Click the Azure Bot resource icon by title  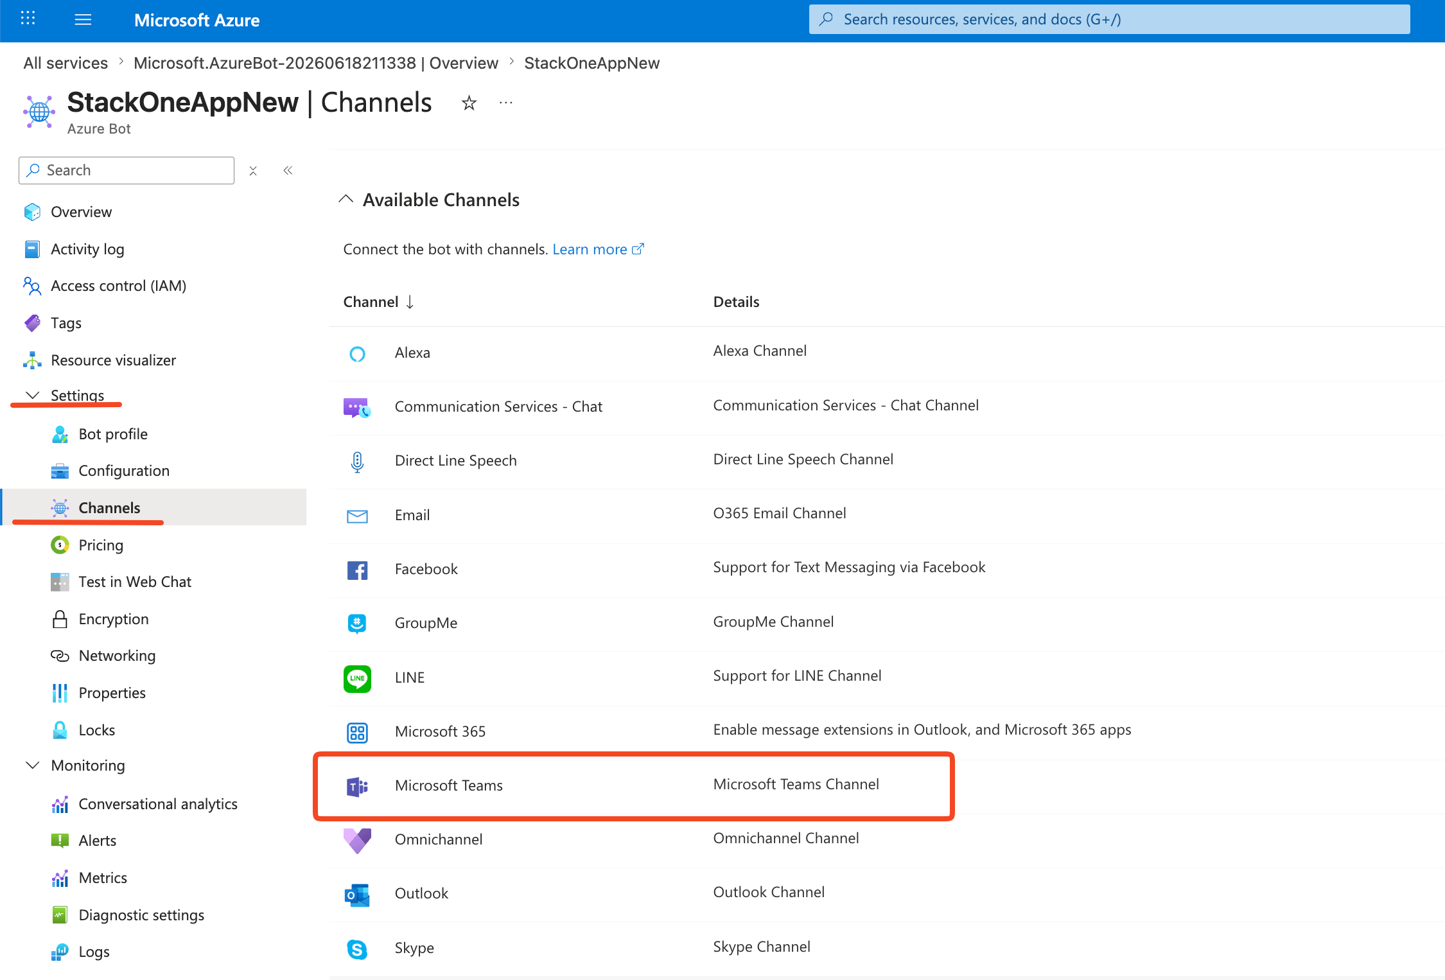39,111
